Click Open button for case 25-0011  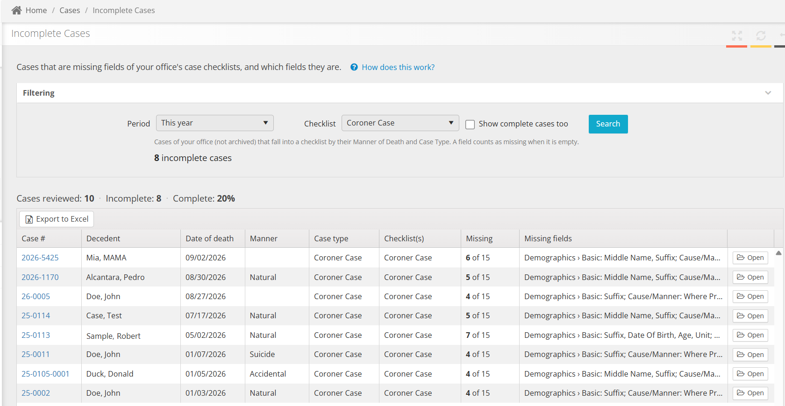(750, 355)
